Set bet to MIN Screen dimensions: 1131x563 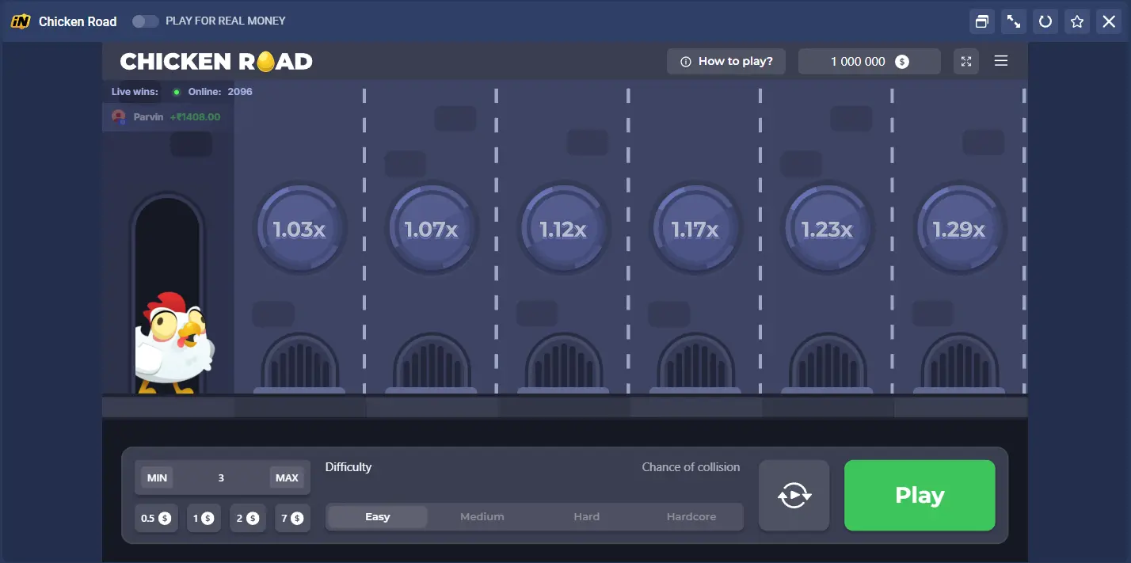(157, 477)
